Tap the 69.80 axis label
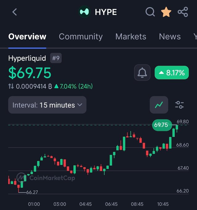197x210 pixels. point(183,122)
